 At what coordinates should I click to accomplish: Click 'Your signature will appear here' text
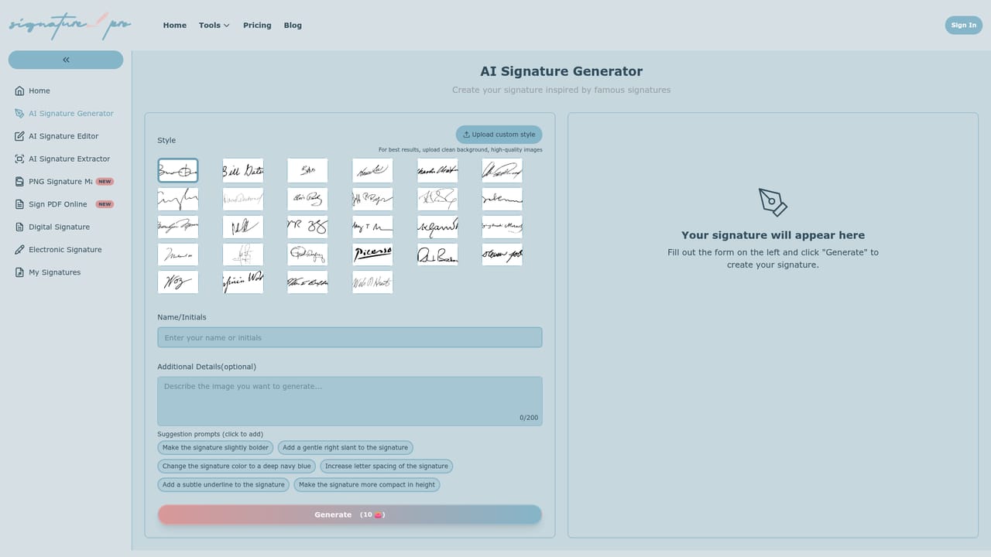pyautogui.click(x=773, y=235)
